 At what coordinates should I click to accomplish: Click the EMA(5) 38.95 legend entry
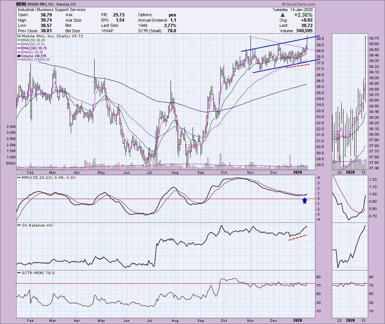tap(30, 52)
